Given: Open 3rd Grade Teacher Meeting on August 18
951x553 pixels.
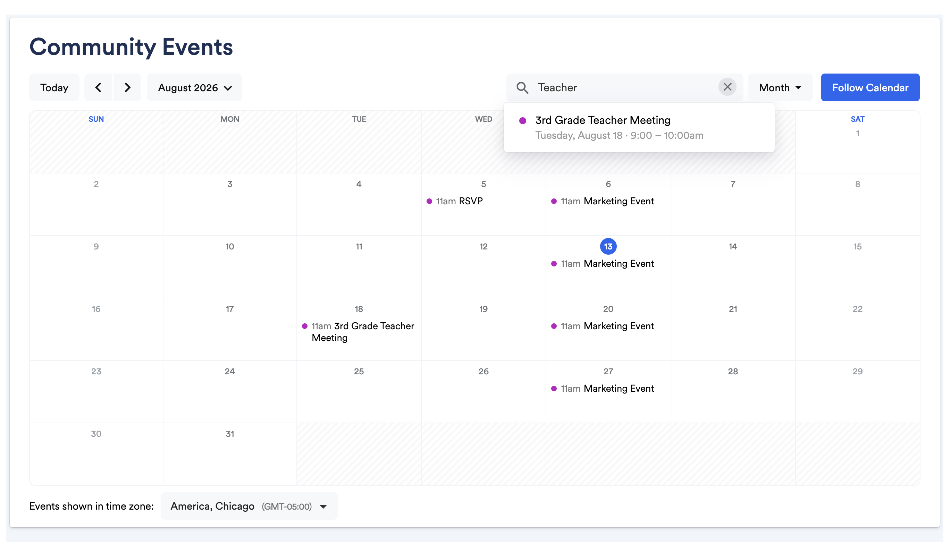Looking at the screenshot, I should (359, 332).
